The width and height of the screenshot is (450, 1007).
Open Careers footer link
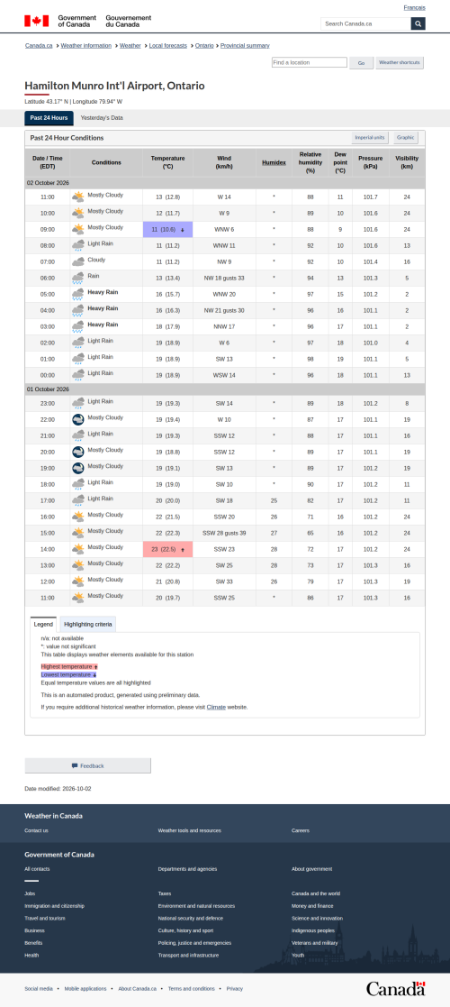[x=301, y=830]
